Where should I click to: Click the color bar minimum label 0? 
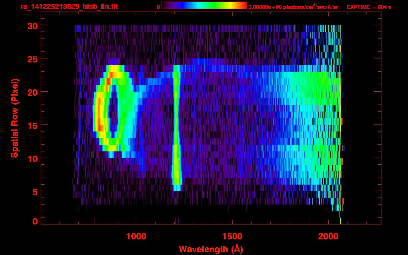tap(158, 7)
